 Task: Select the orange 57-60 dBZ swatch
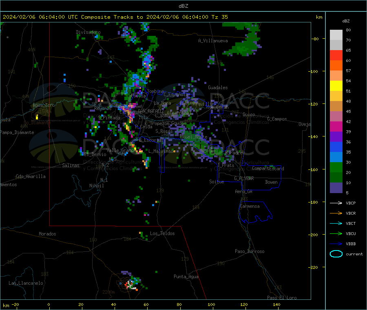pos(336,66)
